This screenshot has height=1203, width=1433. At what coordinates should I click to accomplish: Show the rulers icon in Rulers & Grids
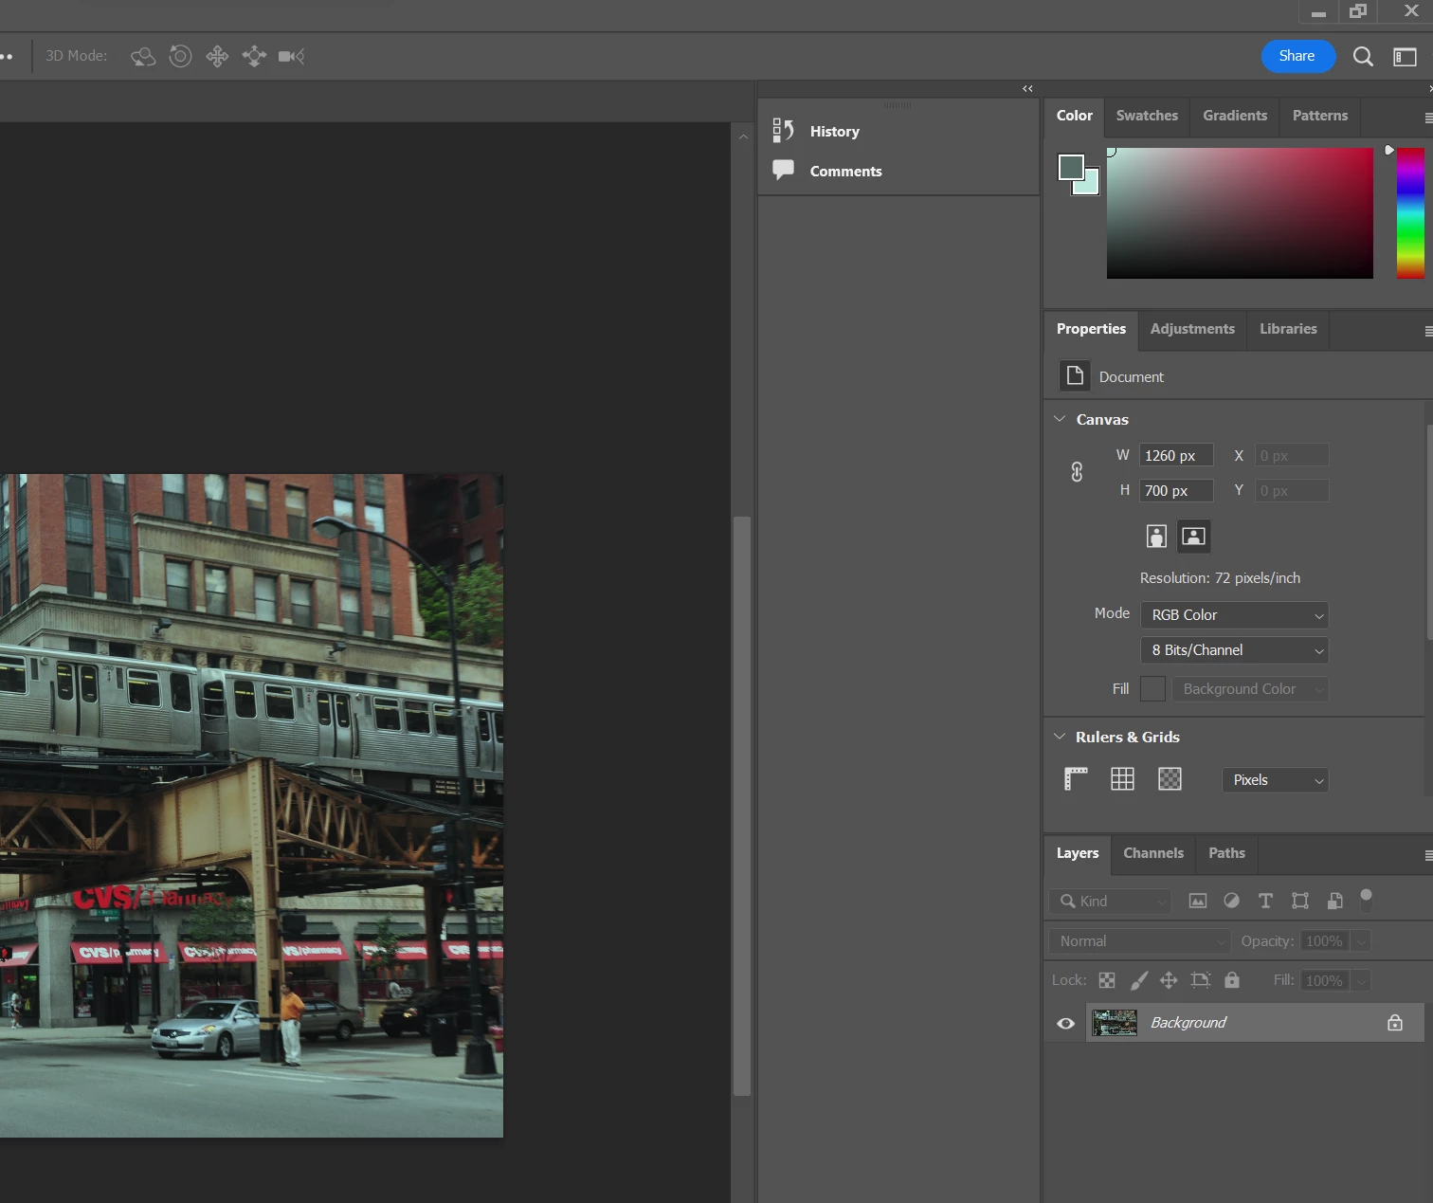click(x=1076, y=779)
